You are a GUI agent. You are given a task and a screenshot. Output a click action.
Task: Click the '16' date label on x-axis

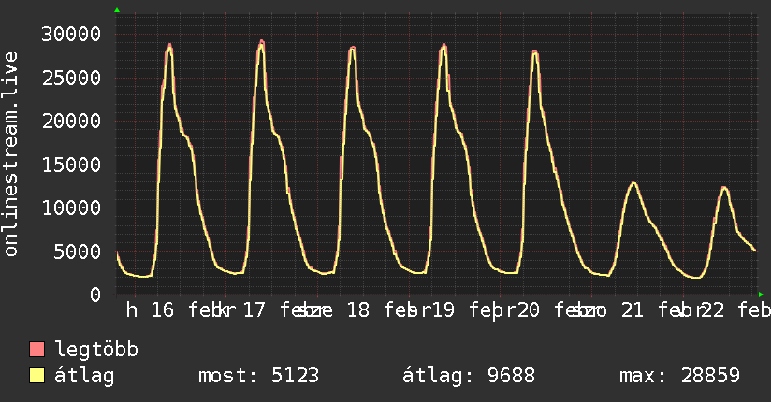[x=163, y=310]
